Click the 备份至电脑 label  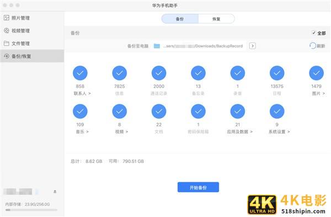coord(138,46)
